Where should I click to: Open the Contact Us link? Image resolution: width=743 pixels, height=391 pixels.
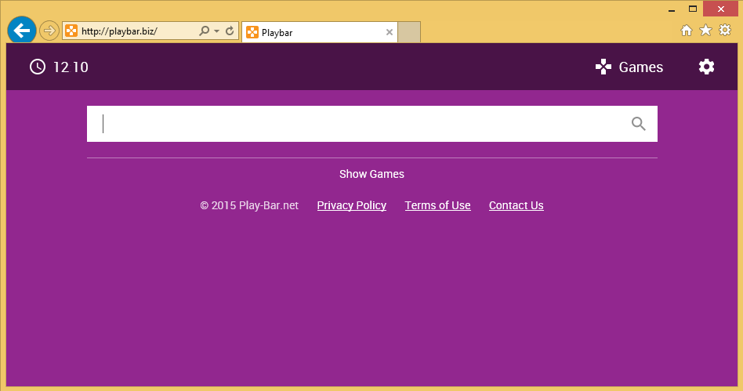click(x=516, y=205)
